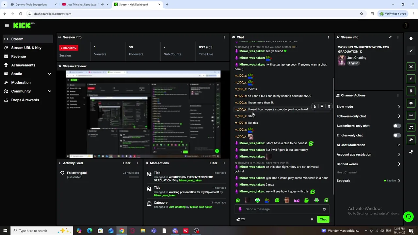
Task: Edit stream info with pencil icon in Stream info header
Action: (x=390, y=37)
